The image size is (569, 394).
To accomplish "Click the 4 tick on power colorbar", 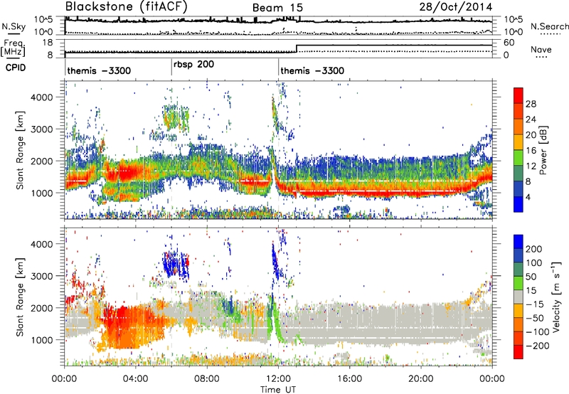I will coord(528,197).
